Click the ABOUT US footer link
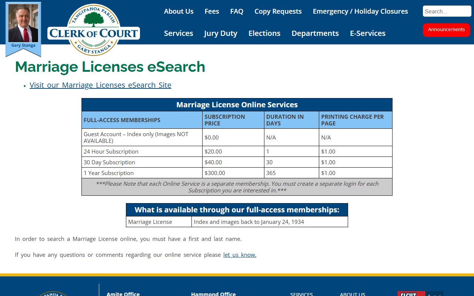The image size is (474, 296). [353, 295]
